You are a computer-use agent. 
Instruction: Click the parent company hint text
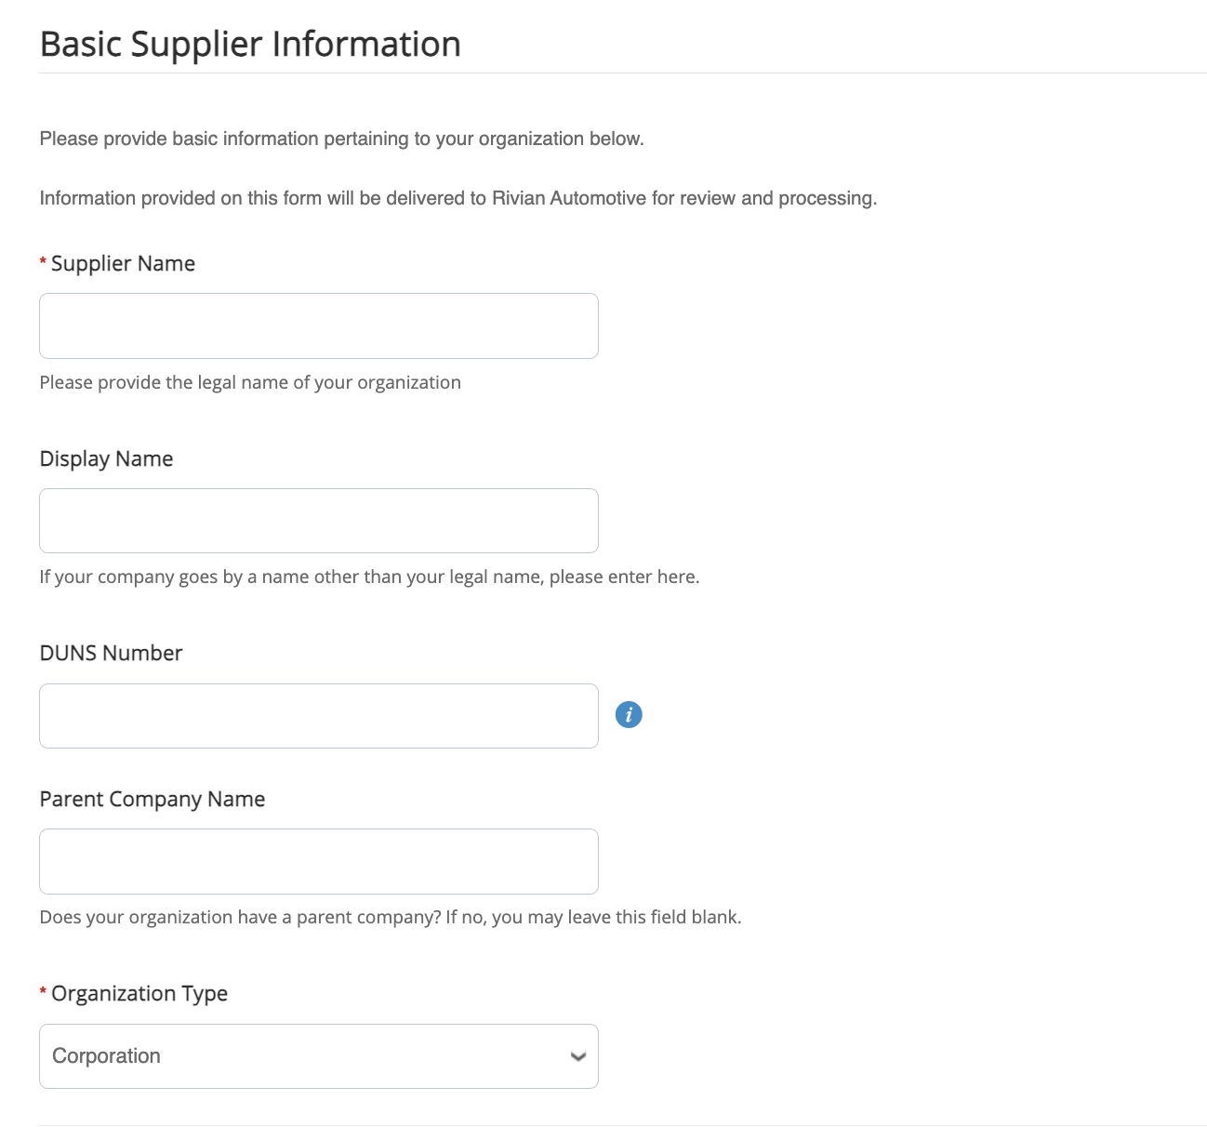pyautogui.click(x=390, y=918)
